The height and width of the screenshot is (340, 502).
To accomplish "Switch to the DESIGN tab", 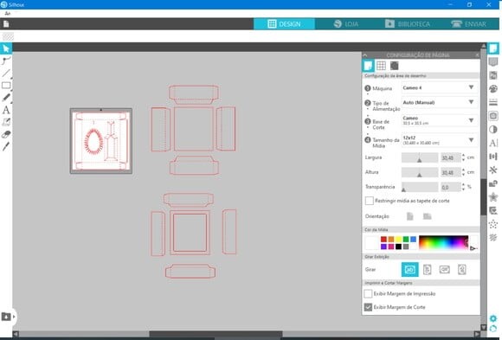I will (x=284, y=24).
